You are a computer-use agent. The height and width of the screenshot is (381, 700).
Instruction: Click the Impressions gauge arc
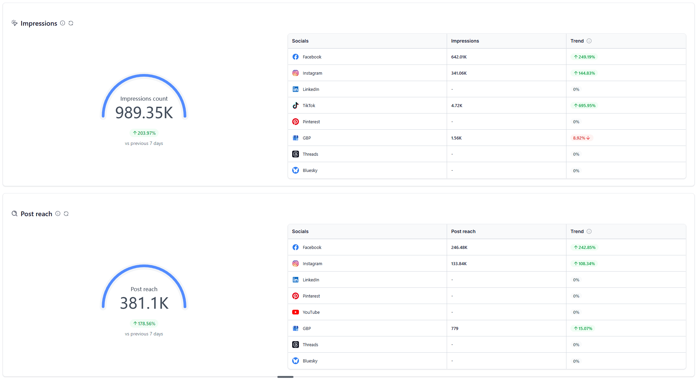(144, 75)
